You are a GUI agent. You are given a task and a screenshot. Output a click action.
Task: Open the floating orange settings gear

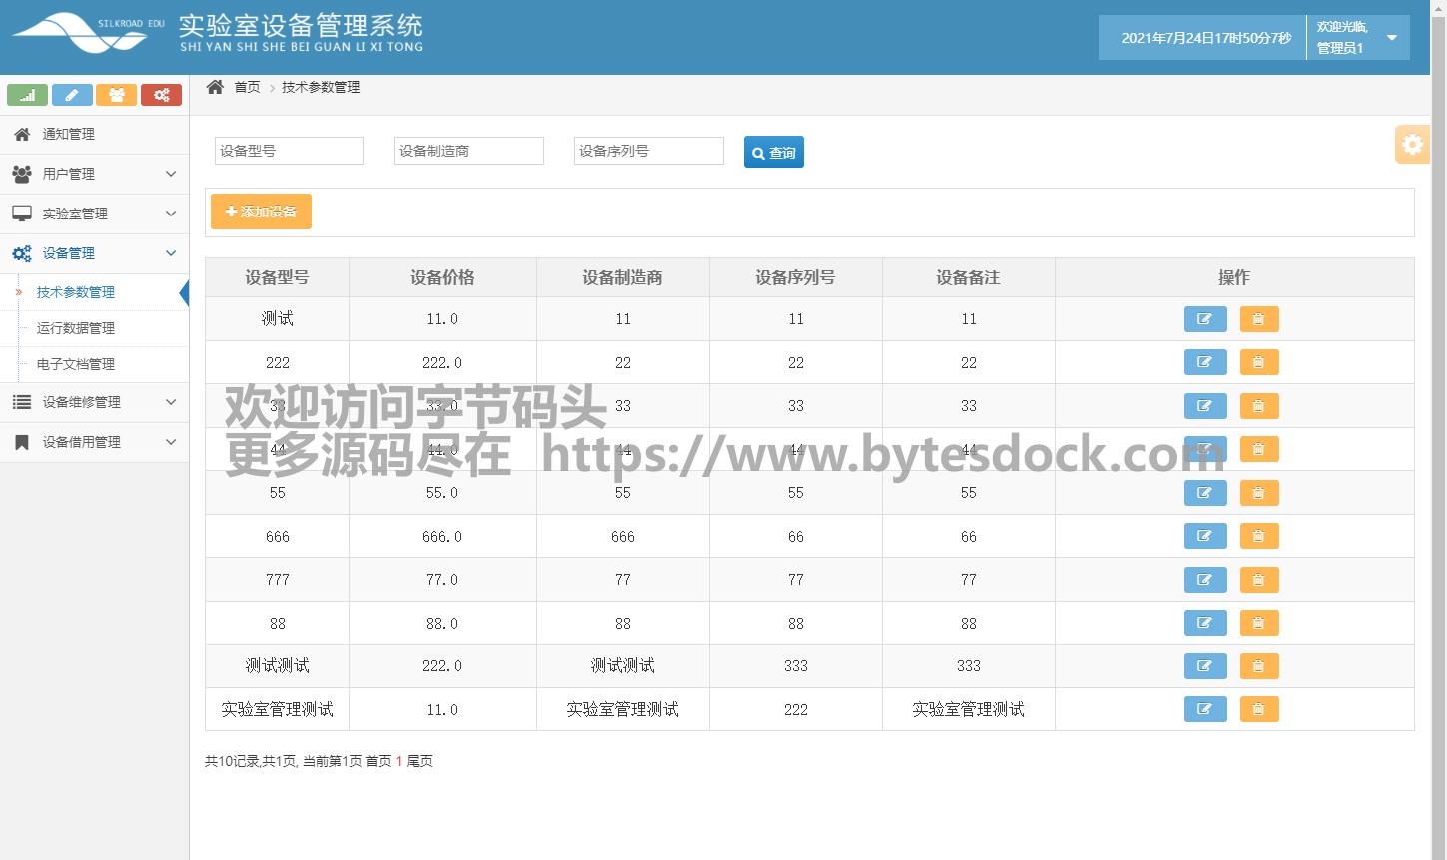[x=1412, y=145]
